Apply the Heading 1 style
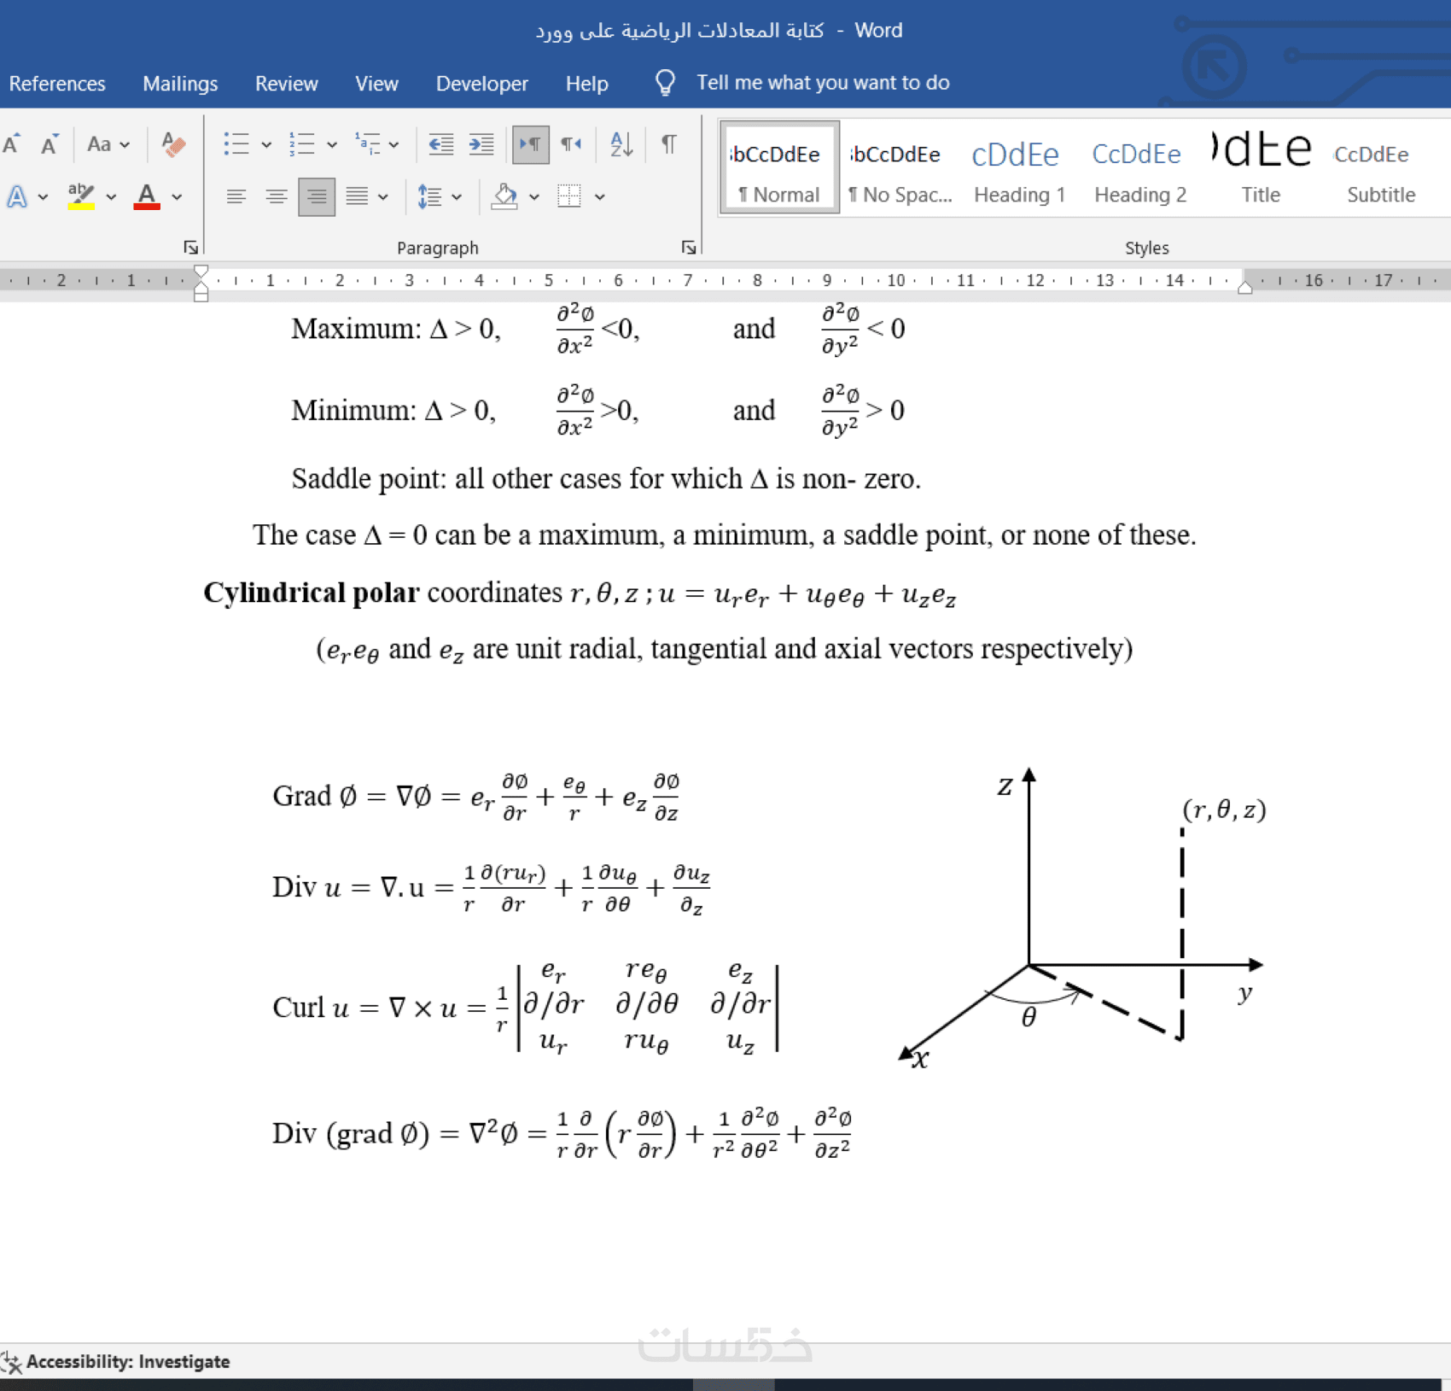Viewport: 1451px width, 1391px height. (1019, 167)
